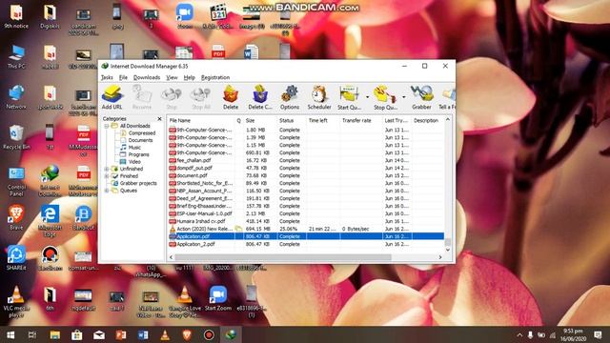
Task: Open the Recycle Bin desktop icon
Action: 16,137
